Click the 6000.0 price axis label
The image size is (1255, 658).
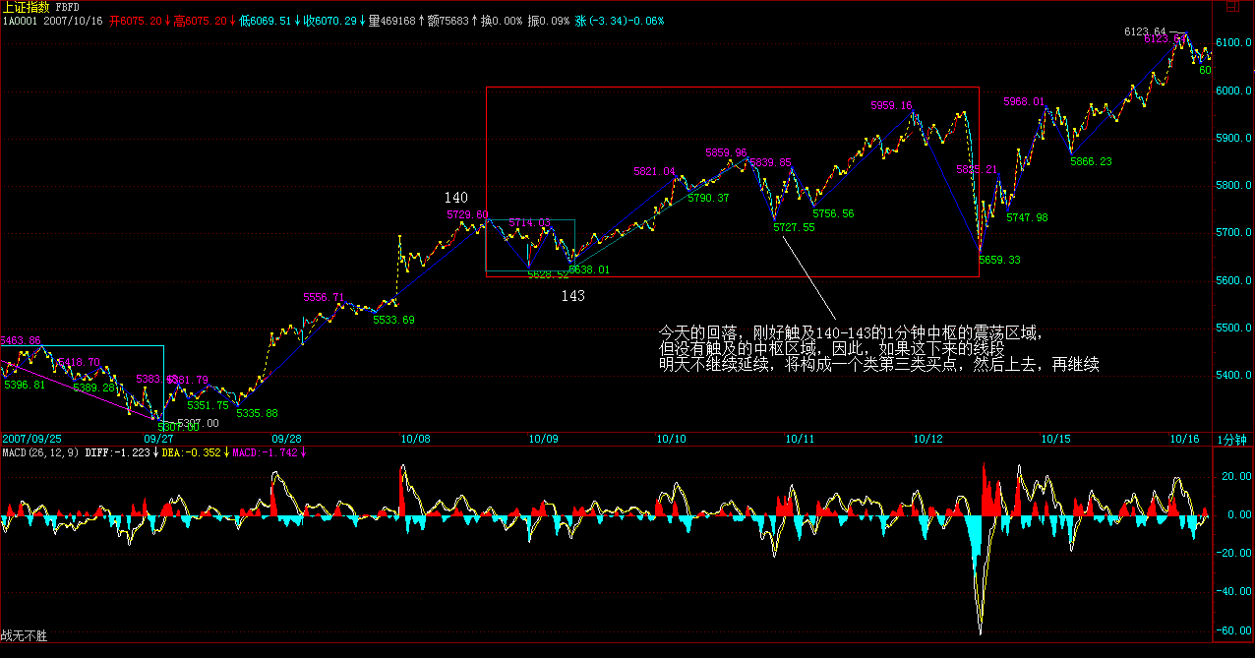(1233, 90)
